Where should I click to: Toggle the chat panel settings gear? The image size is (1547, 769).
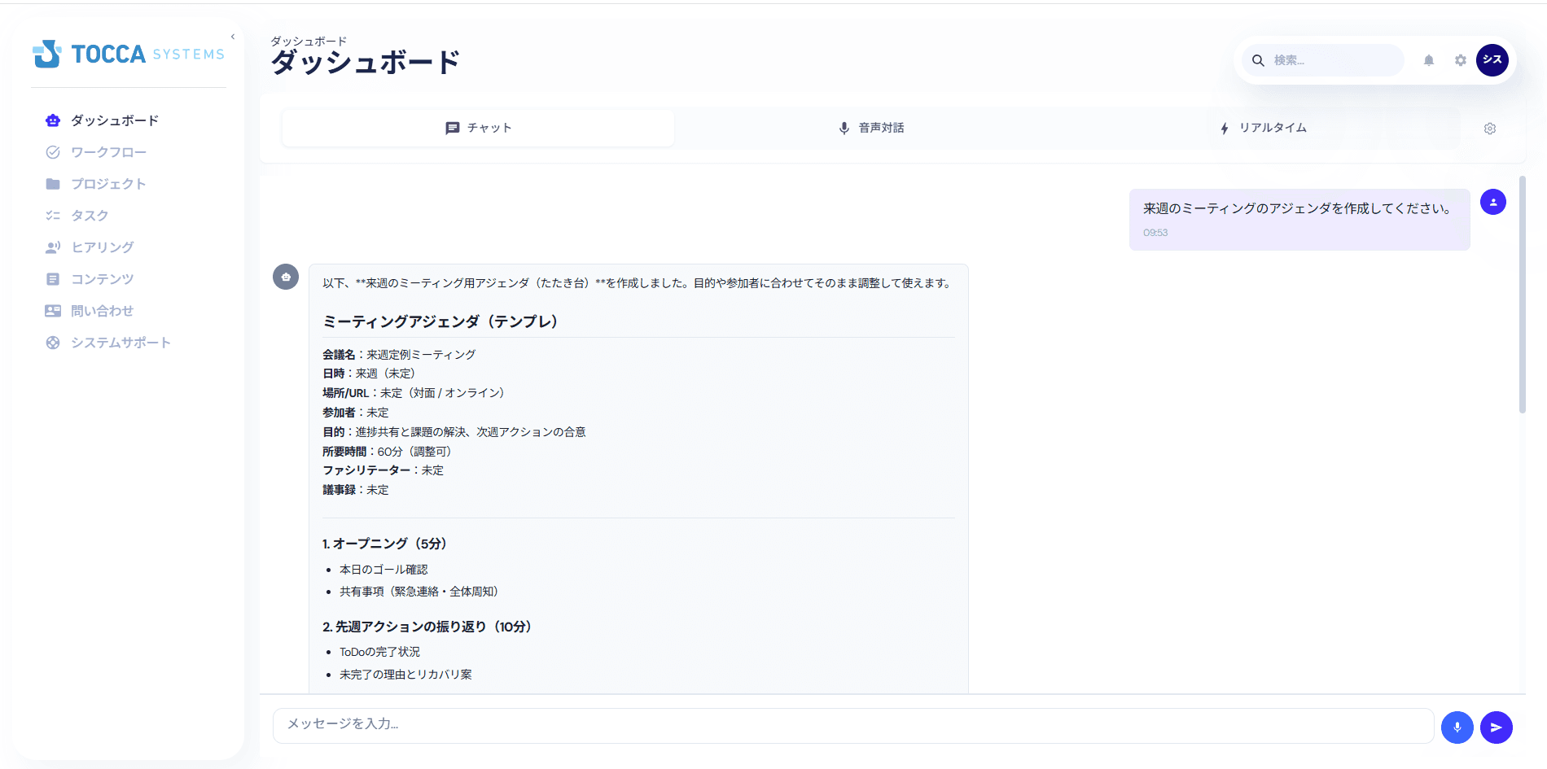1489,128
